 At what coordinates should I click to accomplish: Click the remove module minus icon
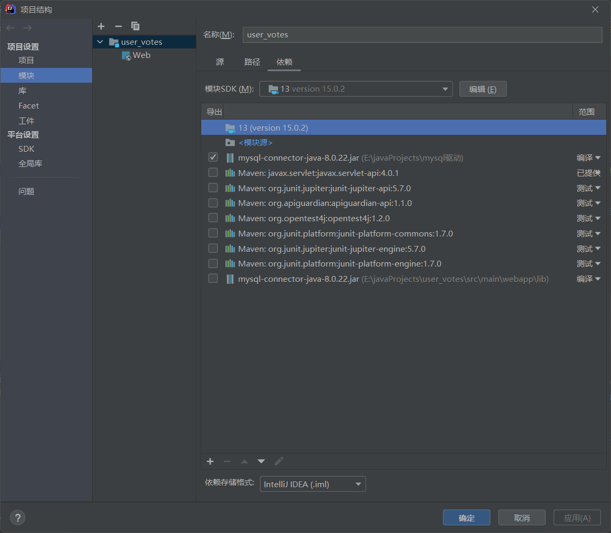[x=118, y=26]
